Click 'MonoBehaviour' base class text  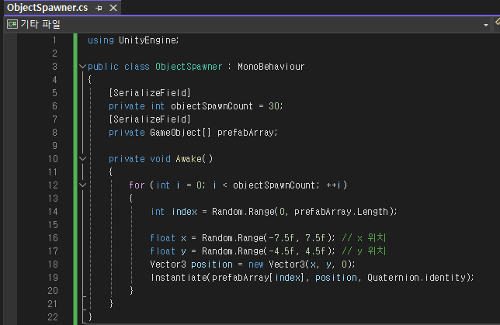(x=271, y=66)
